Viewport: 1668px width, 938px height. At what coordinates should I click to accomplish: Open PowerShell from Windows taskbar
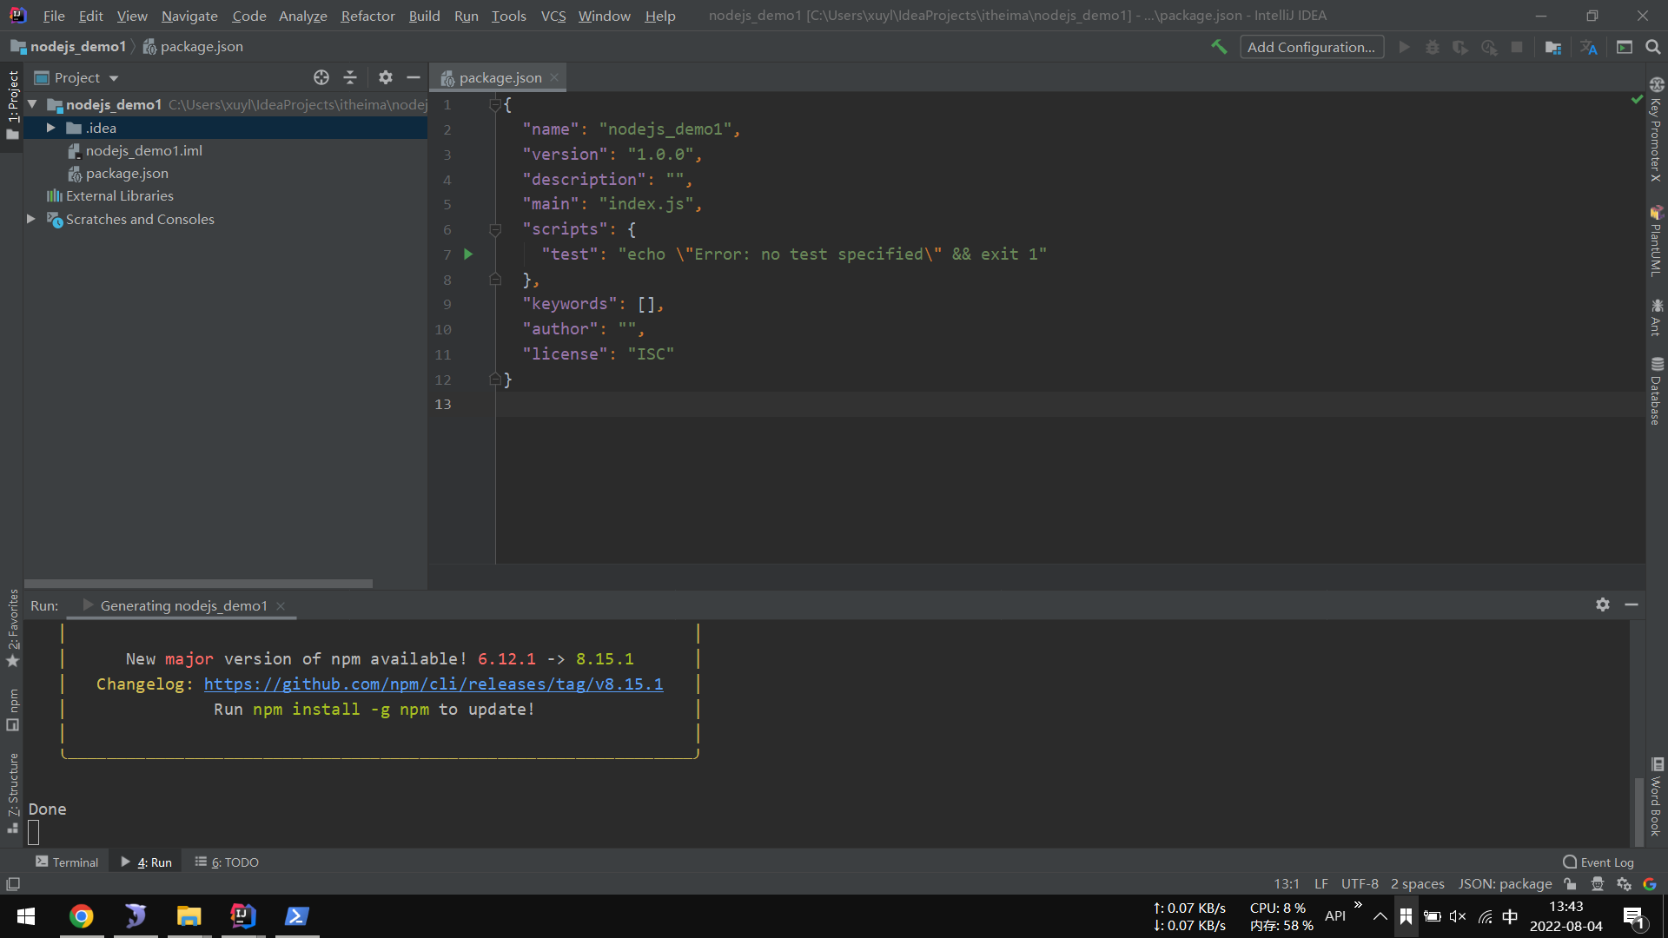(x=297, y=915)
